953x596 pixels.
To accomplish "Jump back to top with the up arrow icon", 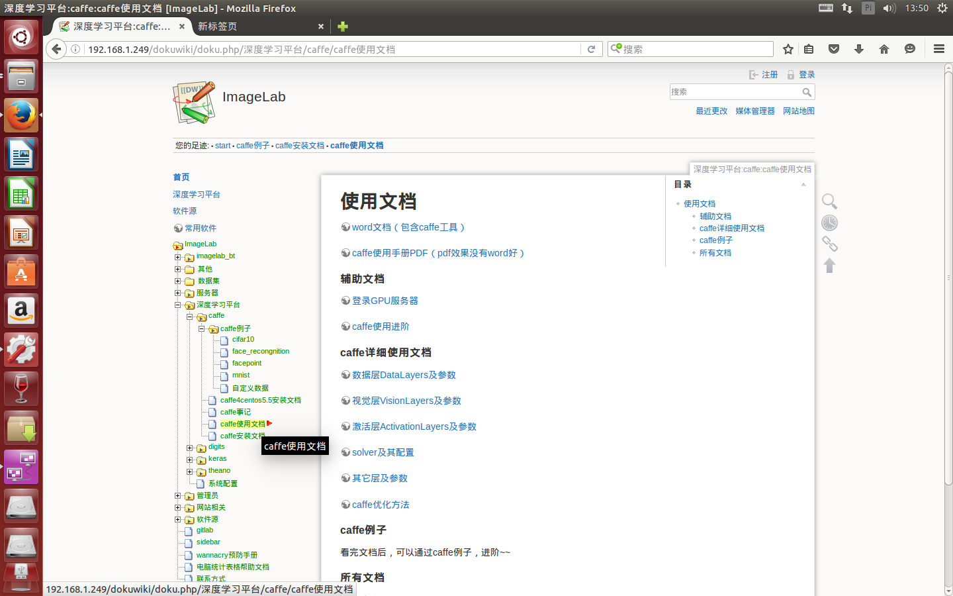I will click(829, 265).
